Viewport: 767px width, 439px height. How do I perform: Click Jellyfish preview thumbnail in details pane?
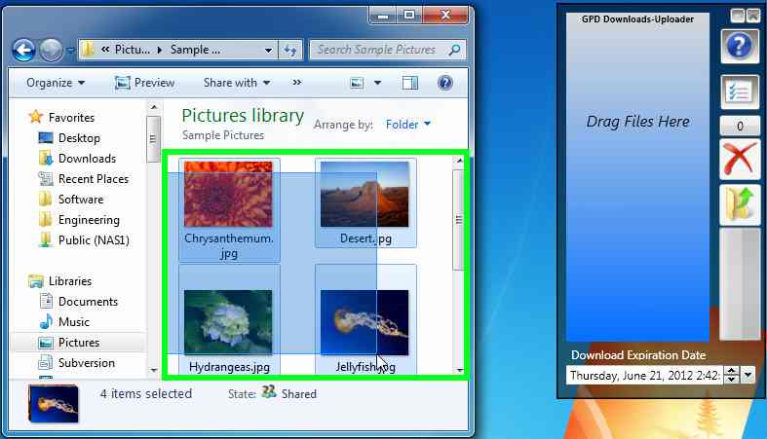click(x=54, y=403)
